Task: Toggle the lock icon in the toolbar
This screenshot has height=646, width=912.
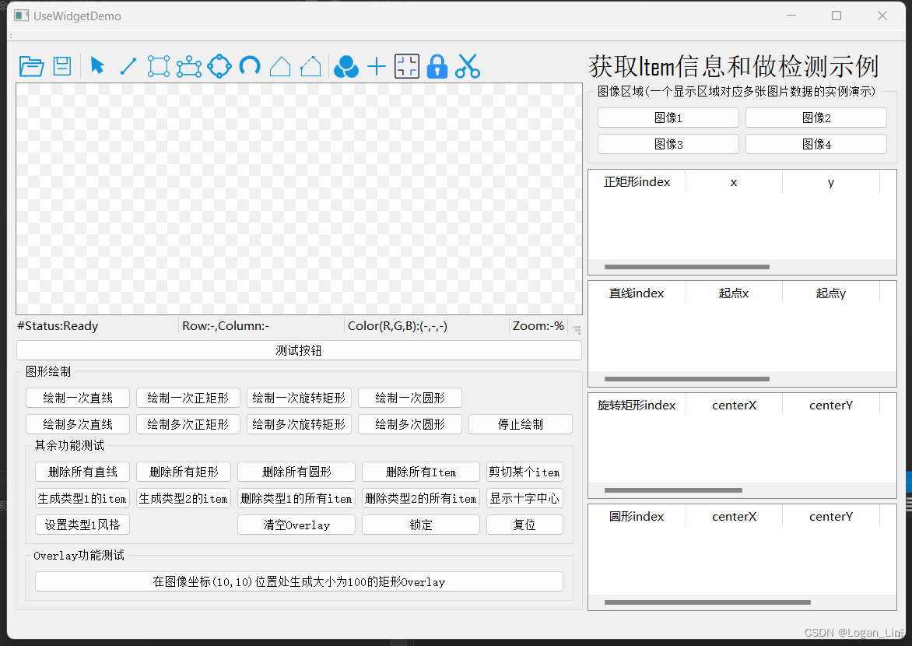Action: (x=437, y=66)
